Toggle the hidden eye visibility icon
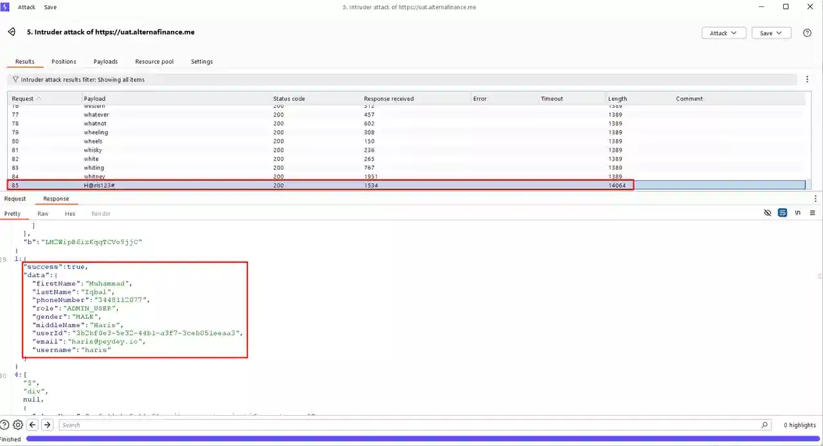The image size is (823, 446). click(767, 213)
